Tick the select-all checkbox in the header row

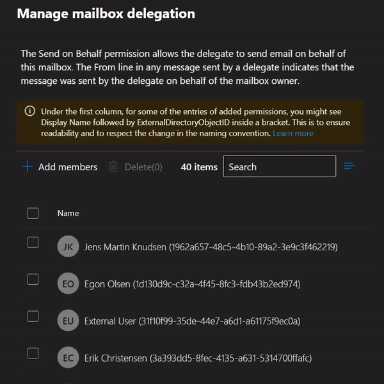[33, 213]
